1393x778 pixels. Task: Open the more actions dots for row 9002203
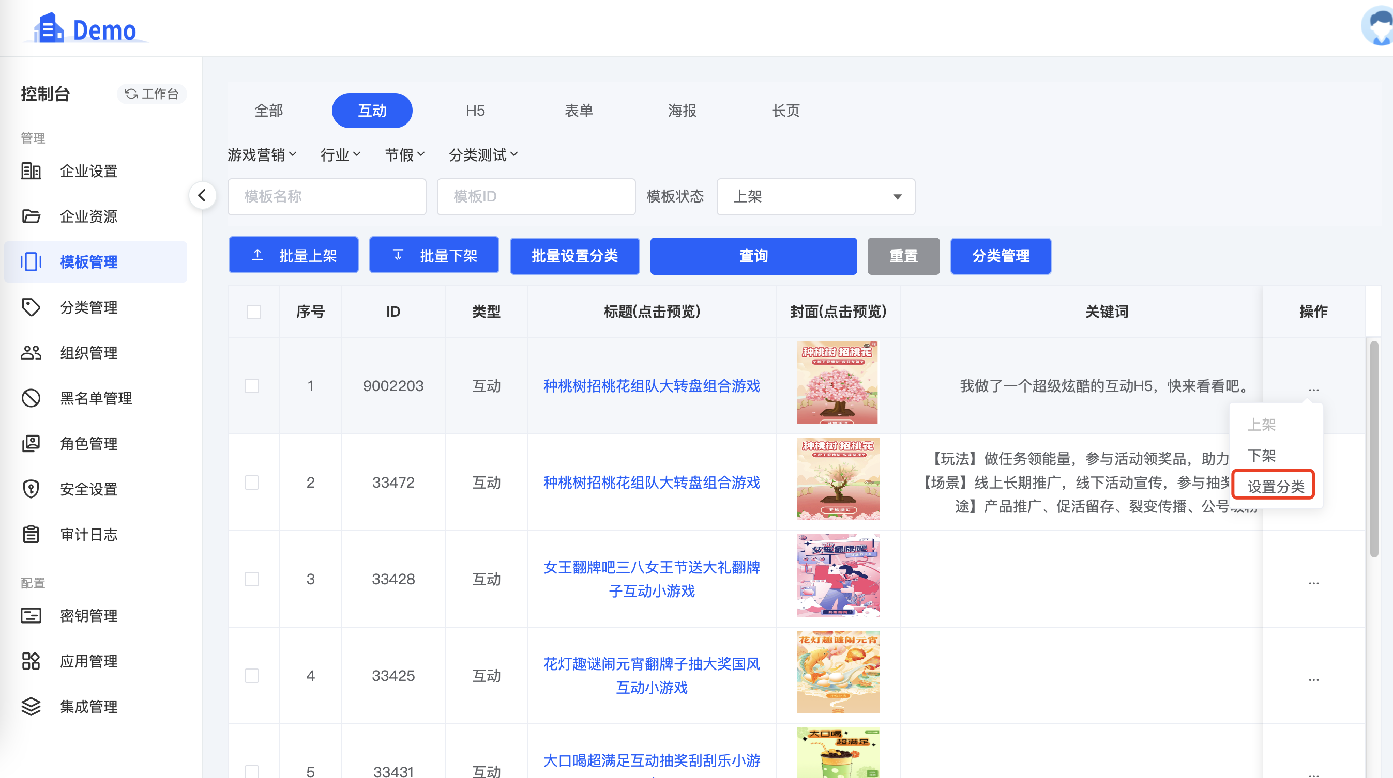click(1313, 388)
